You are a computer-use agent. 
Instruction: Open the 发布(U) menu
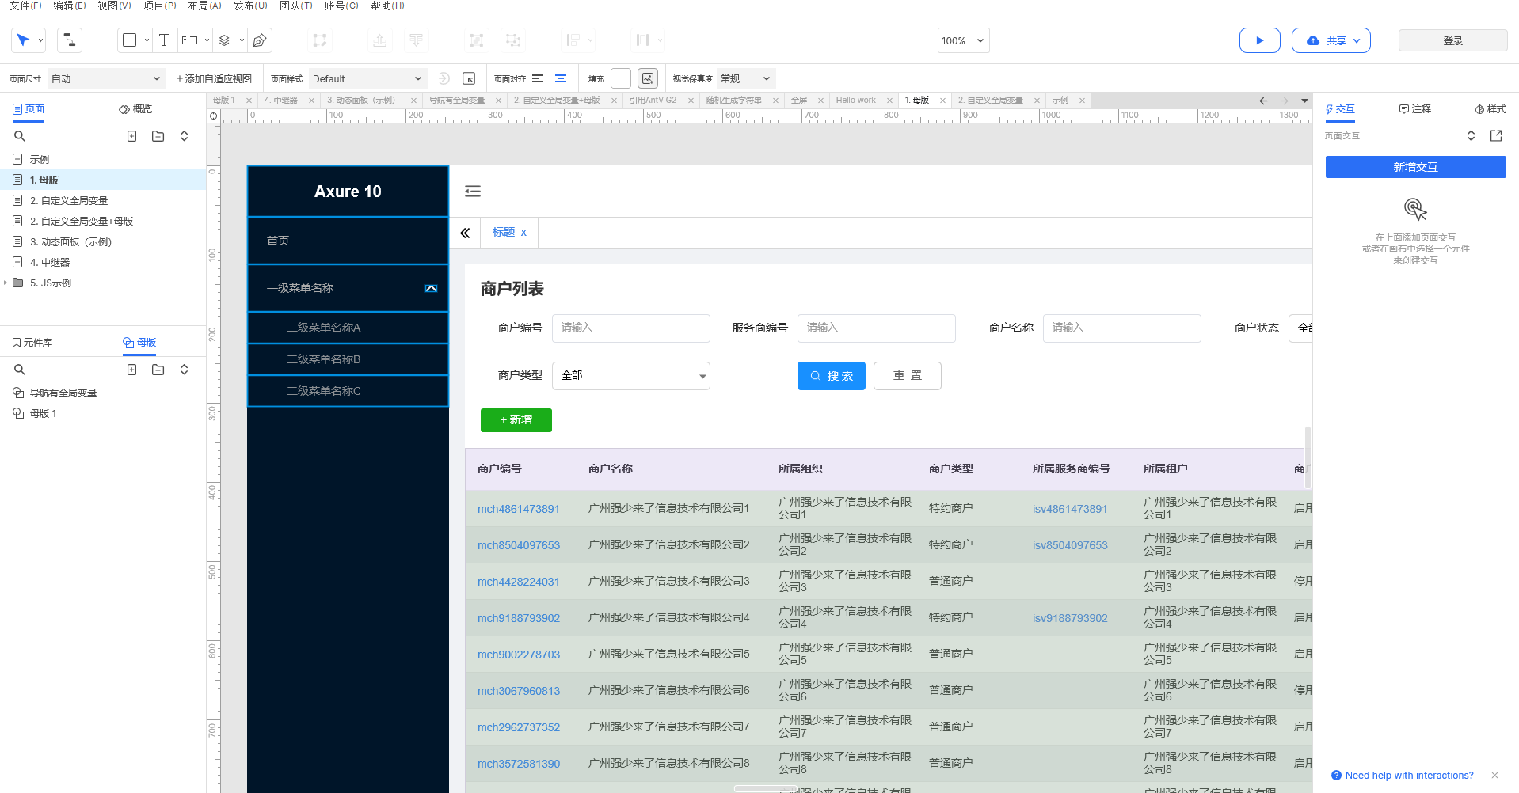(x=250, y=6)
